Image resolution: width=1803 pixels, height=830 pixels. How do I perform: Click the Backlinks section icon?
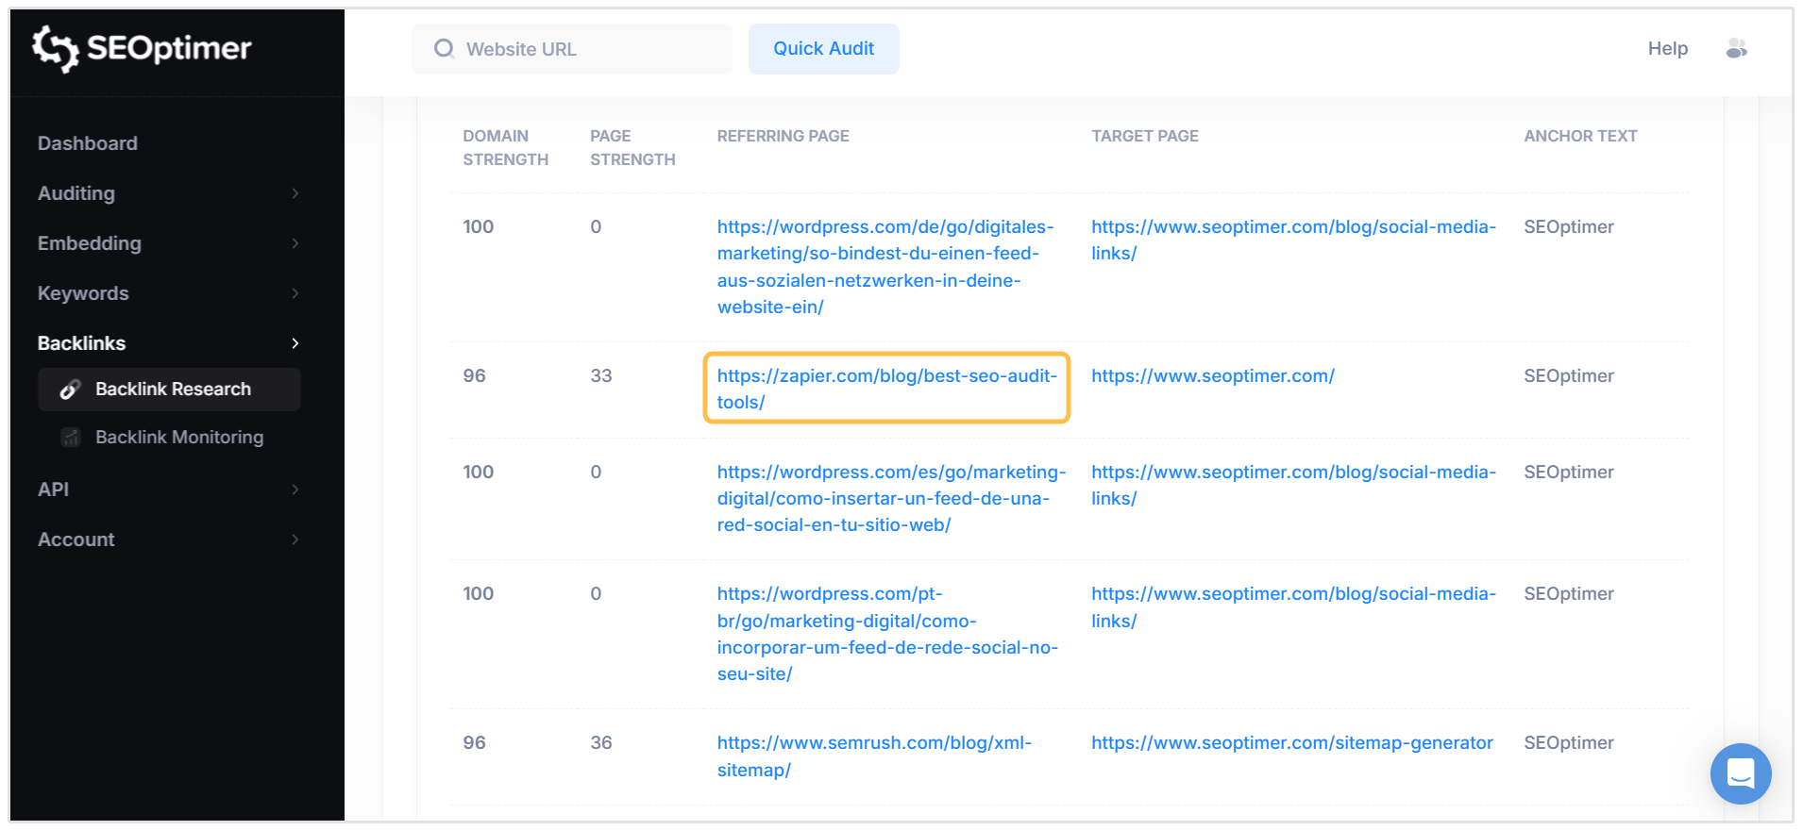295,342
